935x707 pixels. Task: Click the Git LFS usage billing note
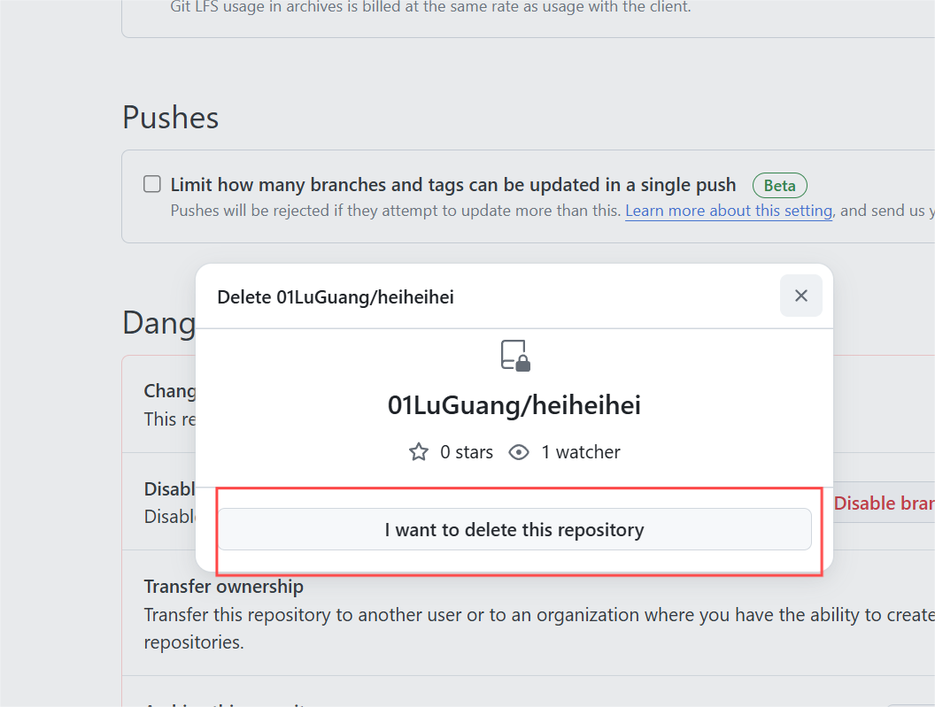click(430, 7)
